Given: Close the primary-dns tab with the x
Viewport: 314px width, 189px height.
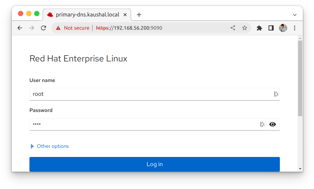Looking at the screenshot, I should point(125,14).
